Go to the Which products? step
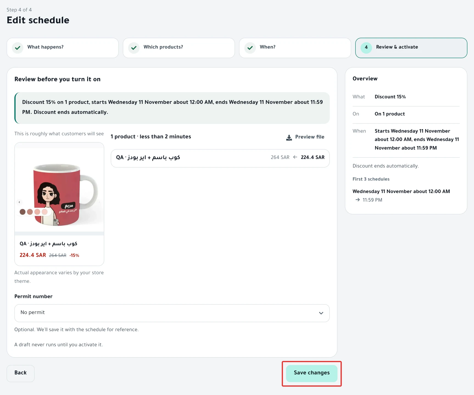Image resolution: width=474 pixels, height=395 pixels. pyautogui.click(x=179, y=48)
